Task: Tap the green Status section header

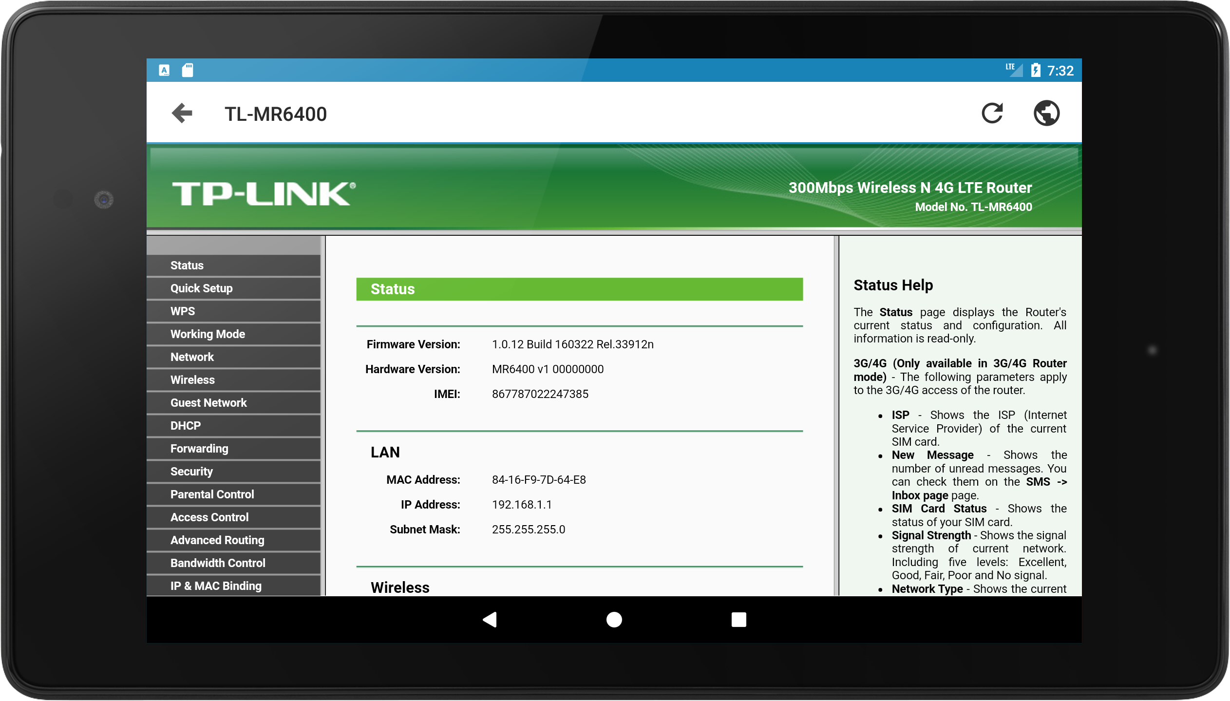Action: pyautogui.click(x=579, y=289)
